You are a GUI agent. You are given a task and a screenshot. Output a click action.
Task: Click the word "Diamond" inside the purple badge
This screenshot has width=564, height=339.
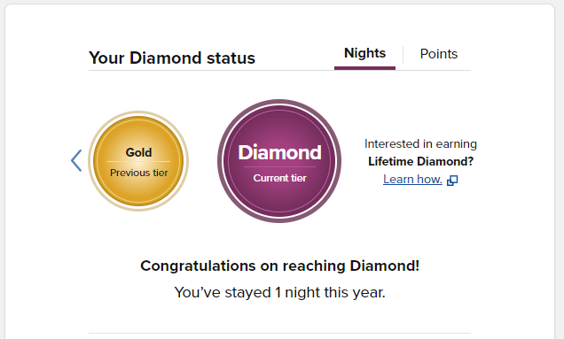click(x=280, y=152)
